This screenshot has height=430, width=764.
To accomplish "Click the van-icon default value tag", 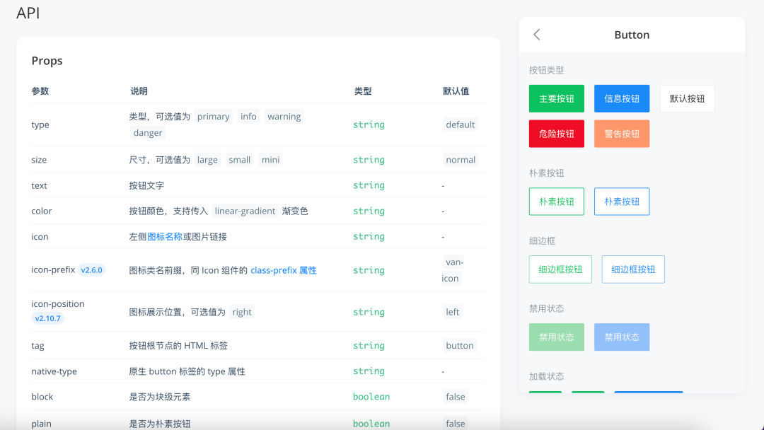I will point(453,270).
